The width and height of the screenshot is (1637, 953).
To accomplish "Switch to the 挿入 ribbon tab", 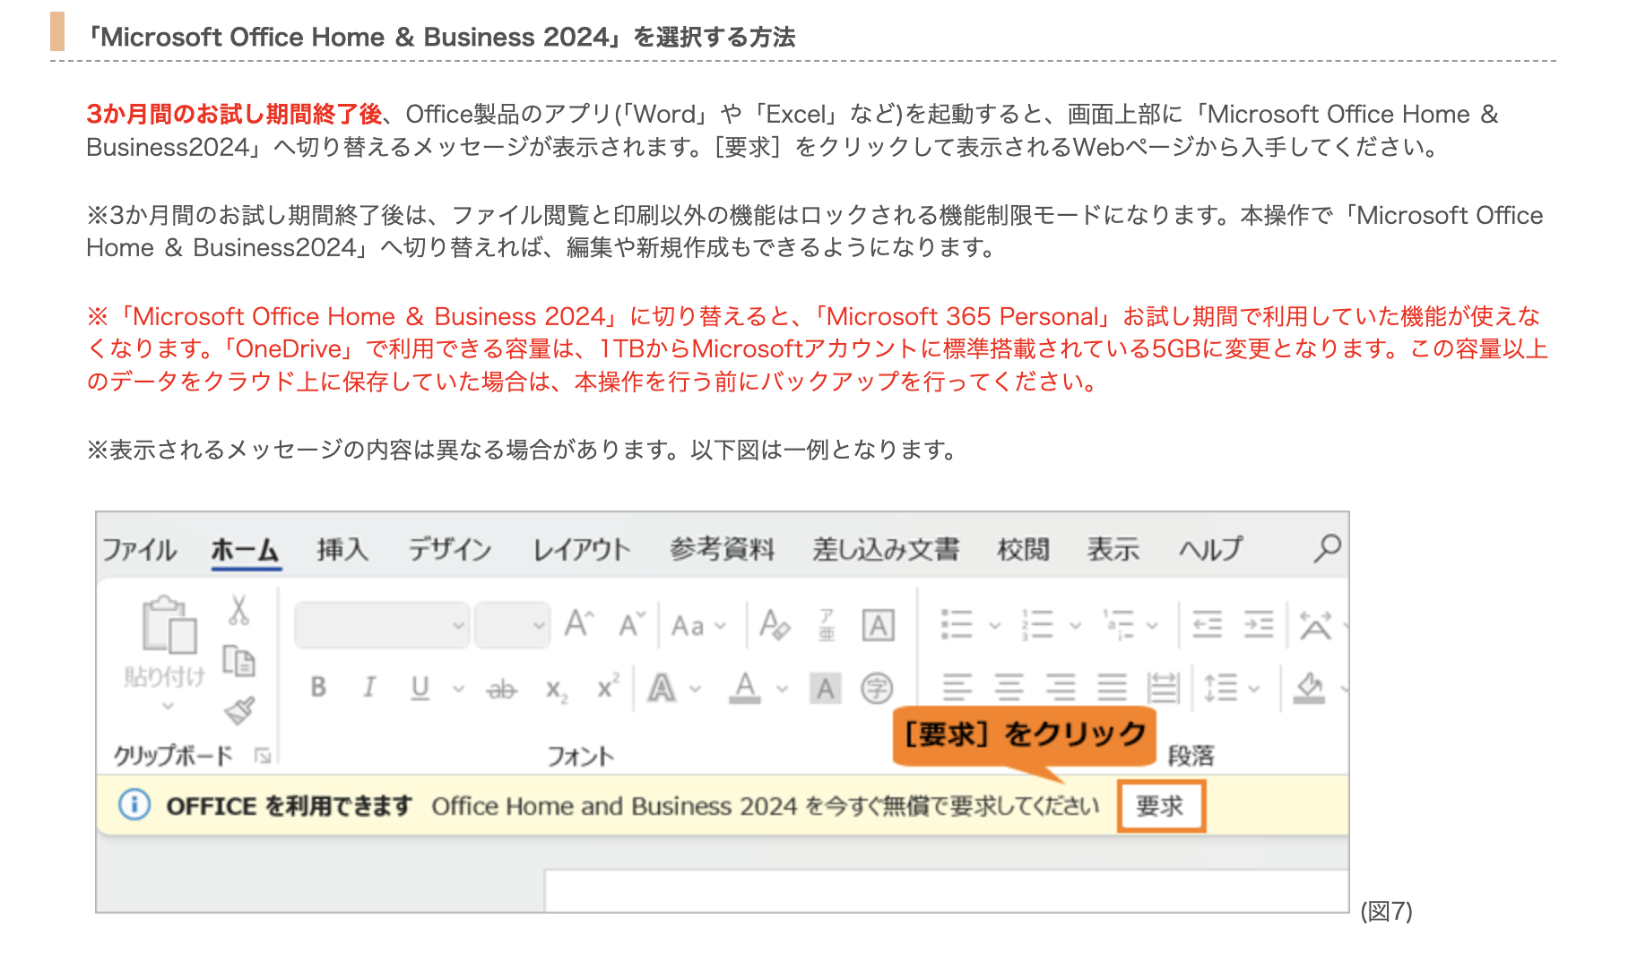I will tap(342, 549).
